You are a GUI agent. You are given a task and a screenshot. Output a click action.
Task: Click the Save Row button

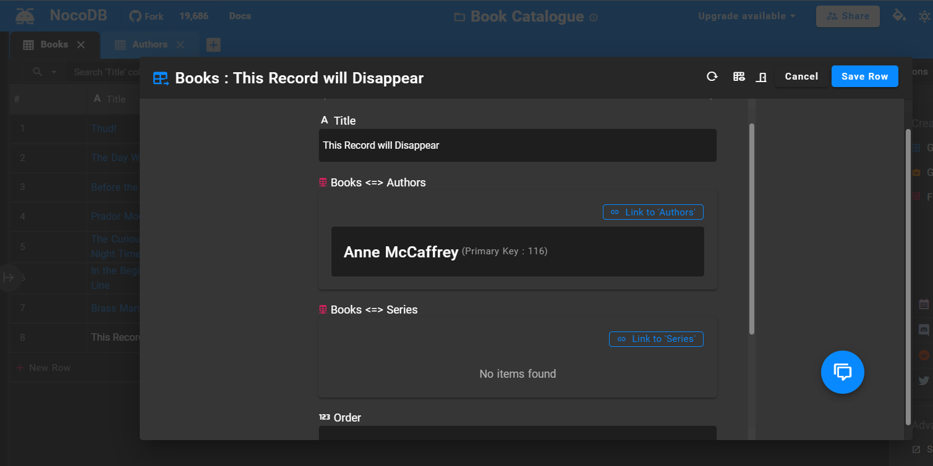pos(864,76)
